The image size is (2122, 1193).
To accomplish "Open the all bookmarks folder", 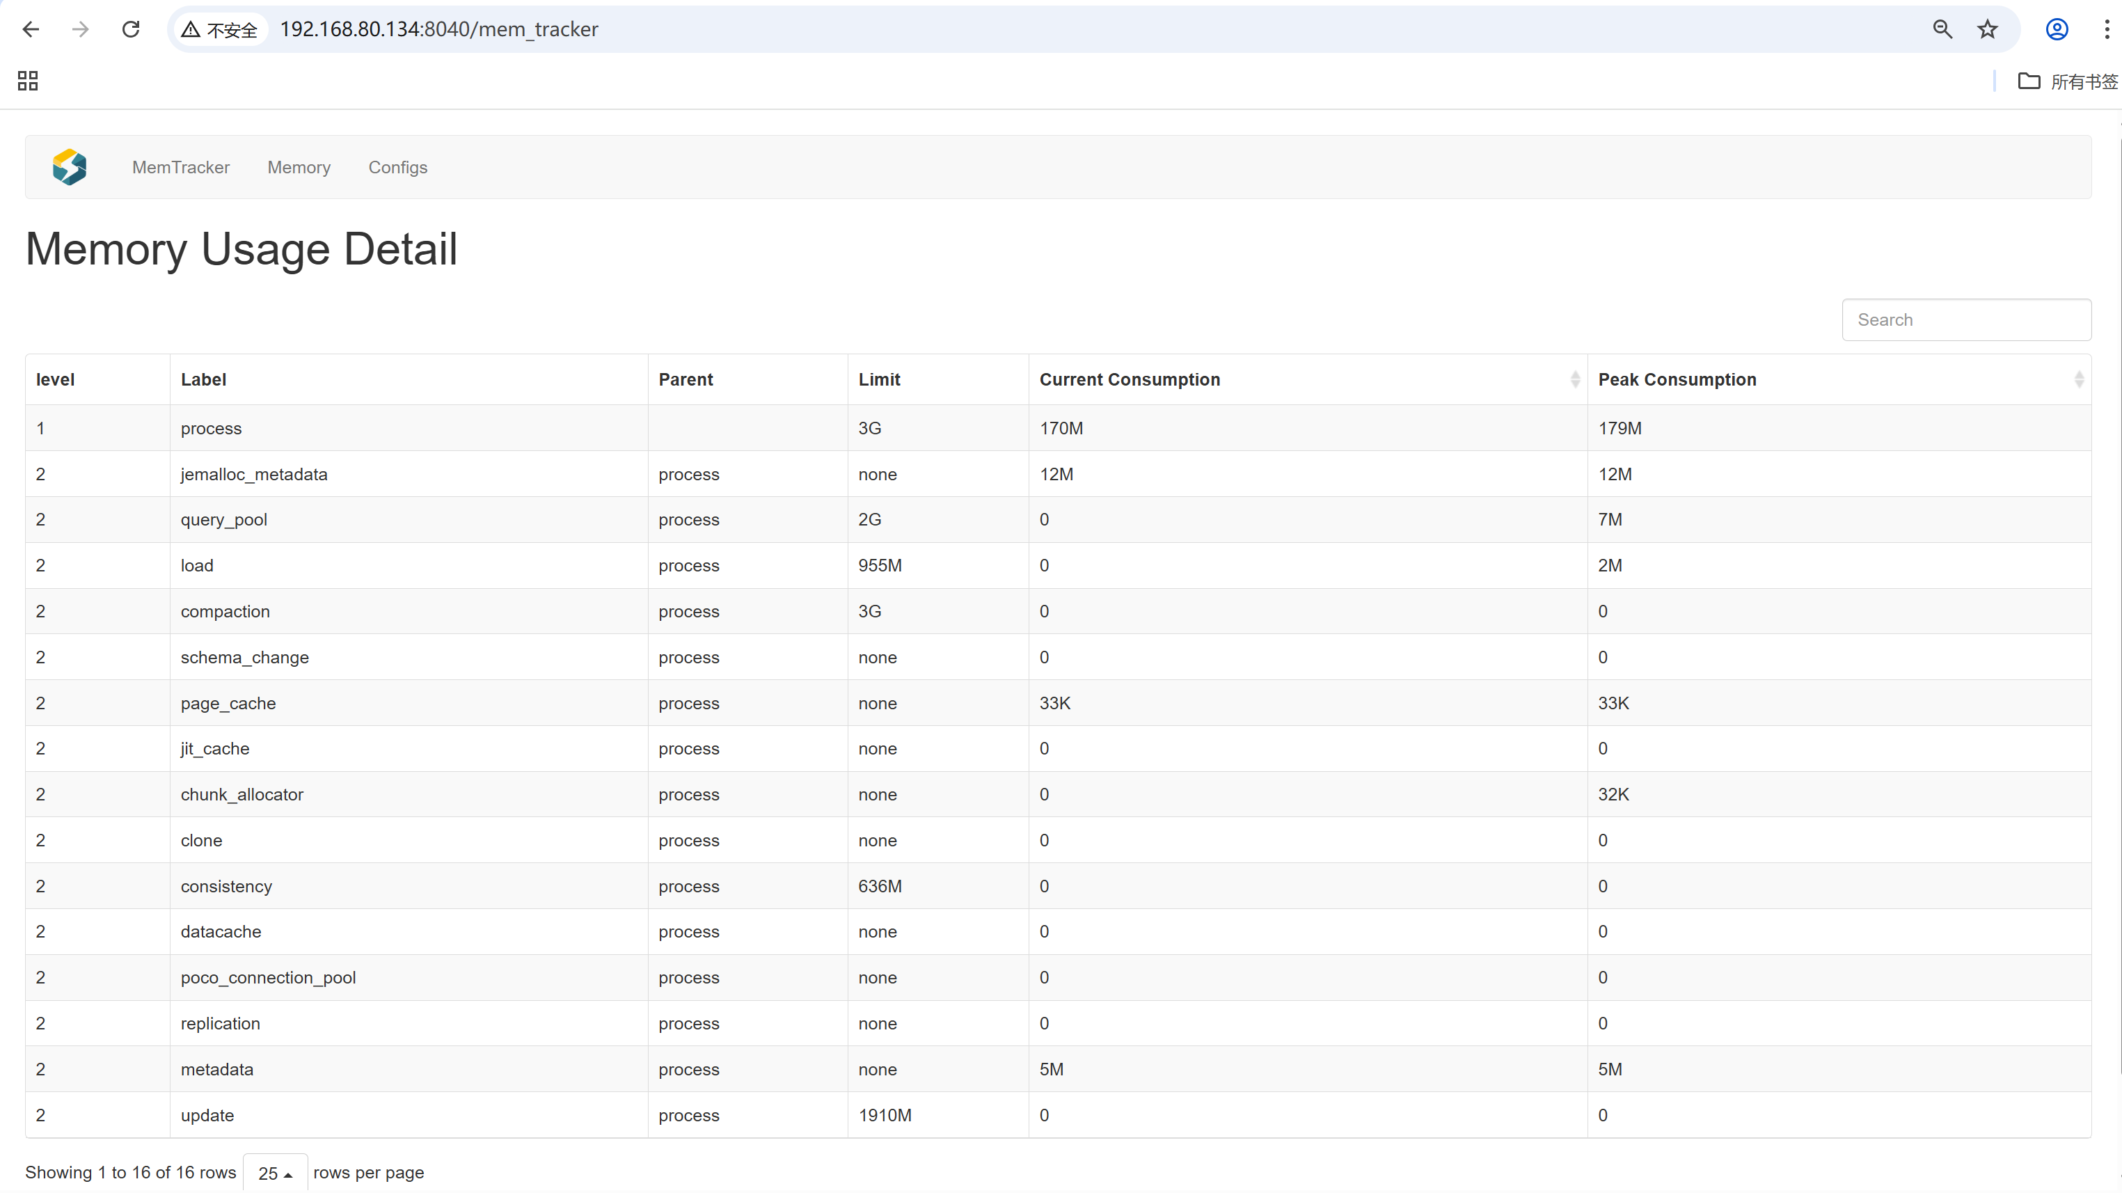I will click(x=2067, y=81).
